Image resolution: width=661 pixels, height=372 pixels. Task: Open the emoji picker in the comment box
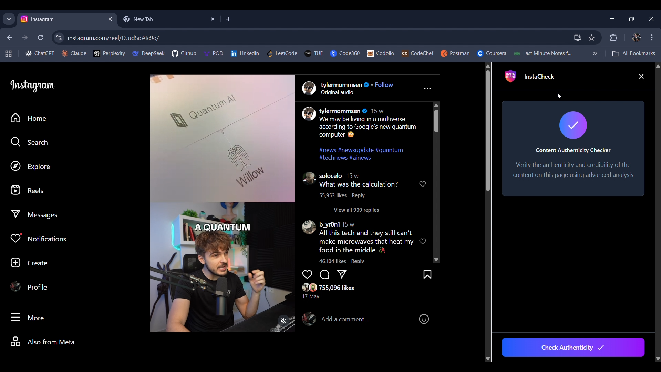point(424,319)
